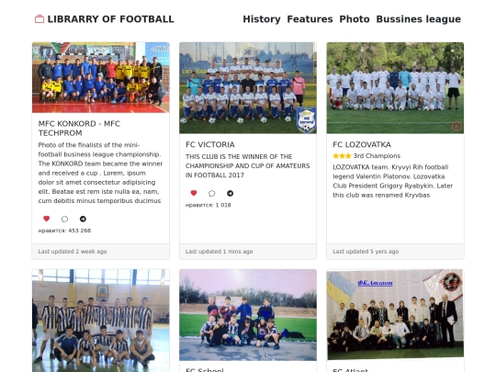Share MFC KONKORD post via arrow icon

(x=83, y=219)
